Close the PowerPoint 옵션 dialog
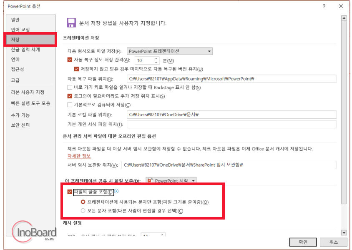Screen dimensions: 352x250 [x=341, y=6]
